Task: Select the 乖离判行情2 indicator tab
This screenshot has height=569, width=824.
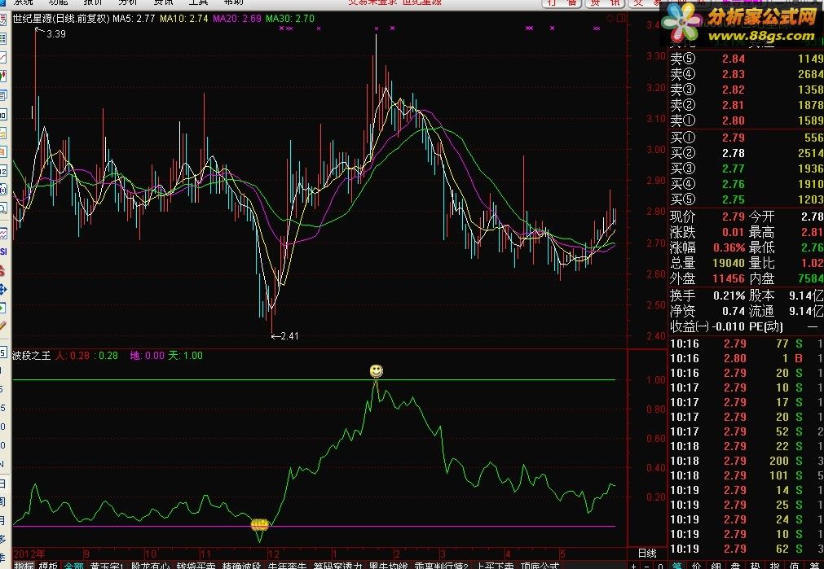Action: pyautogui.click(x=441, y=566)
